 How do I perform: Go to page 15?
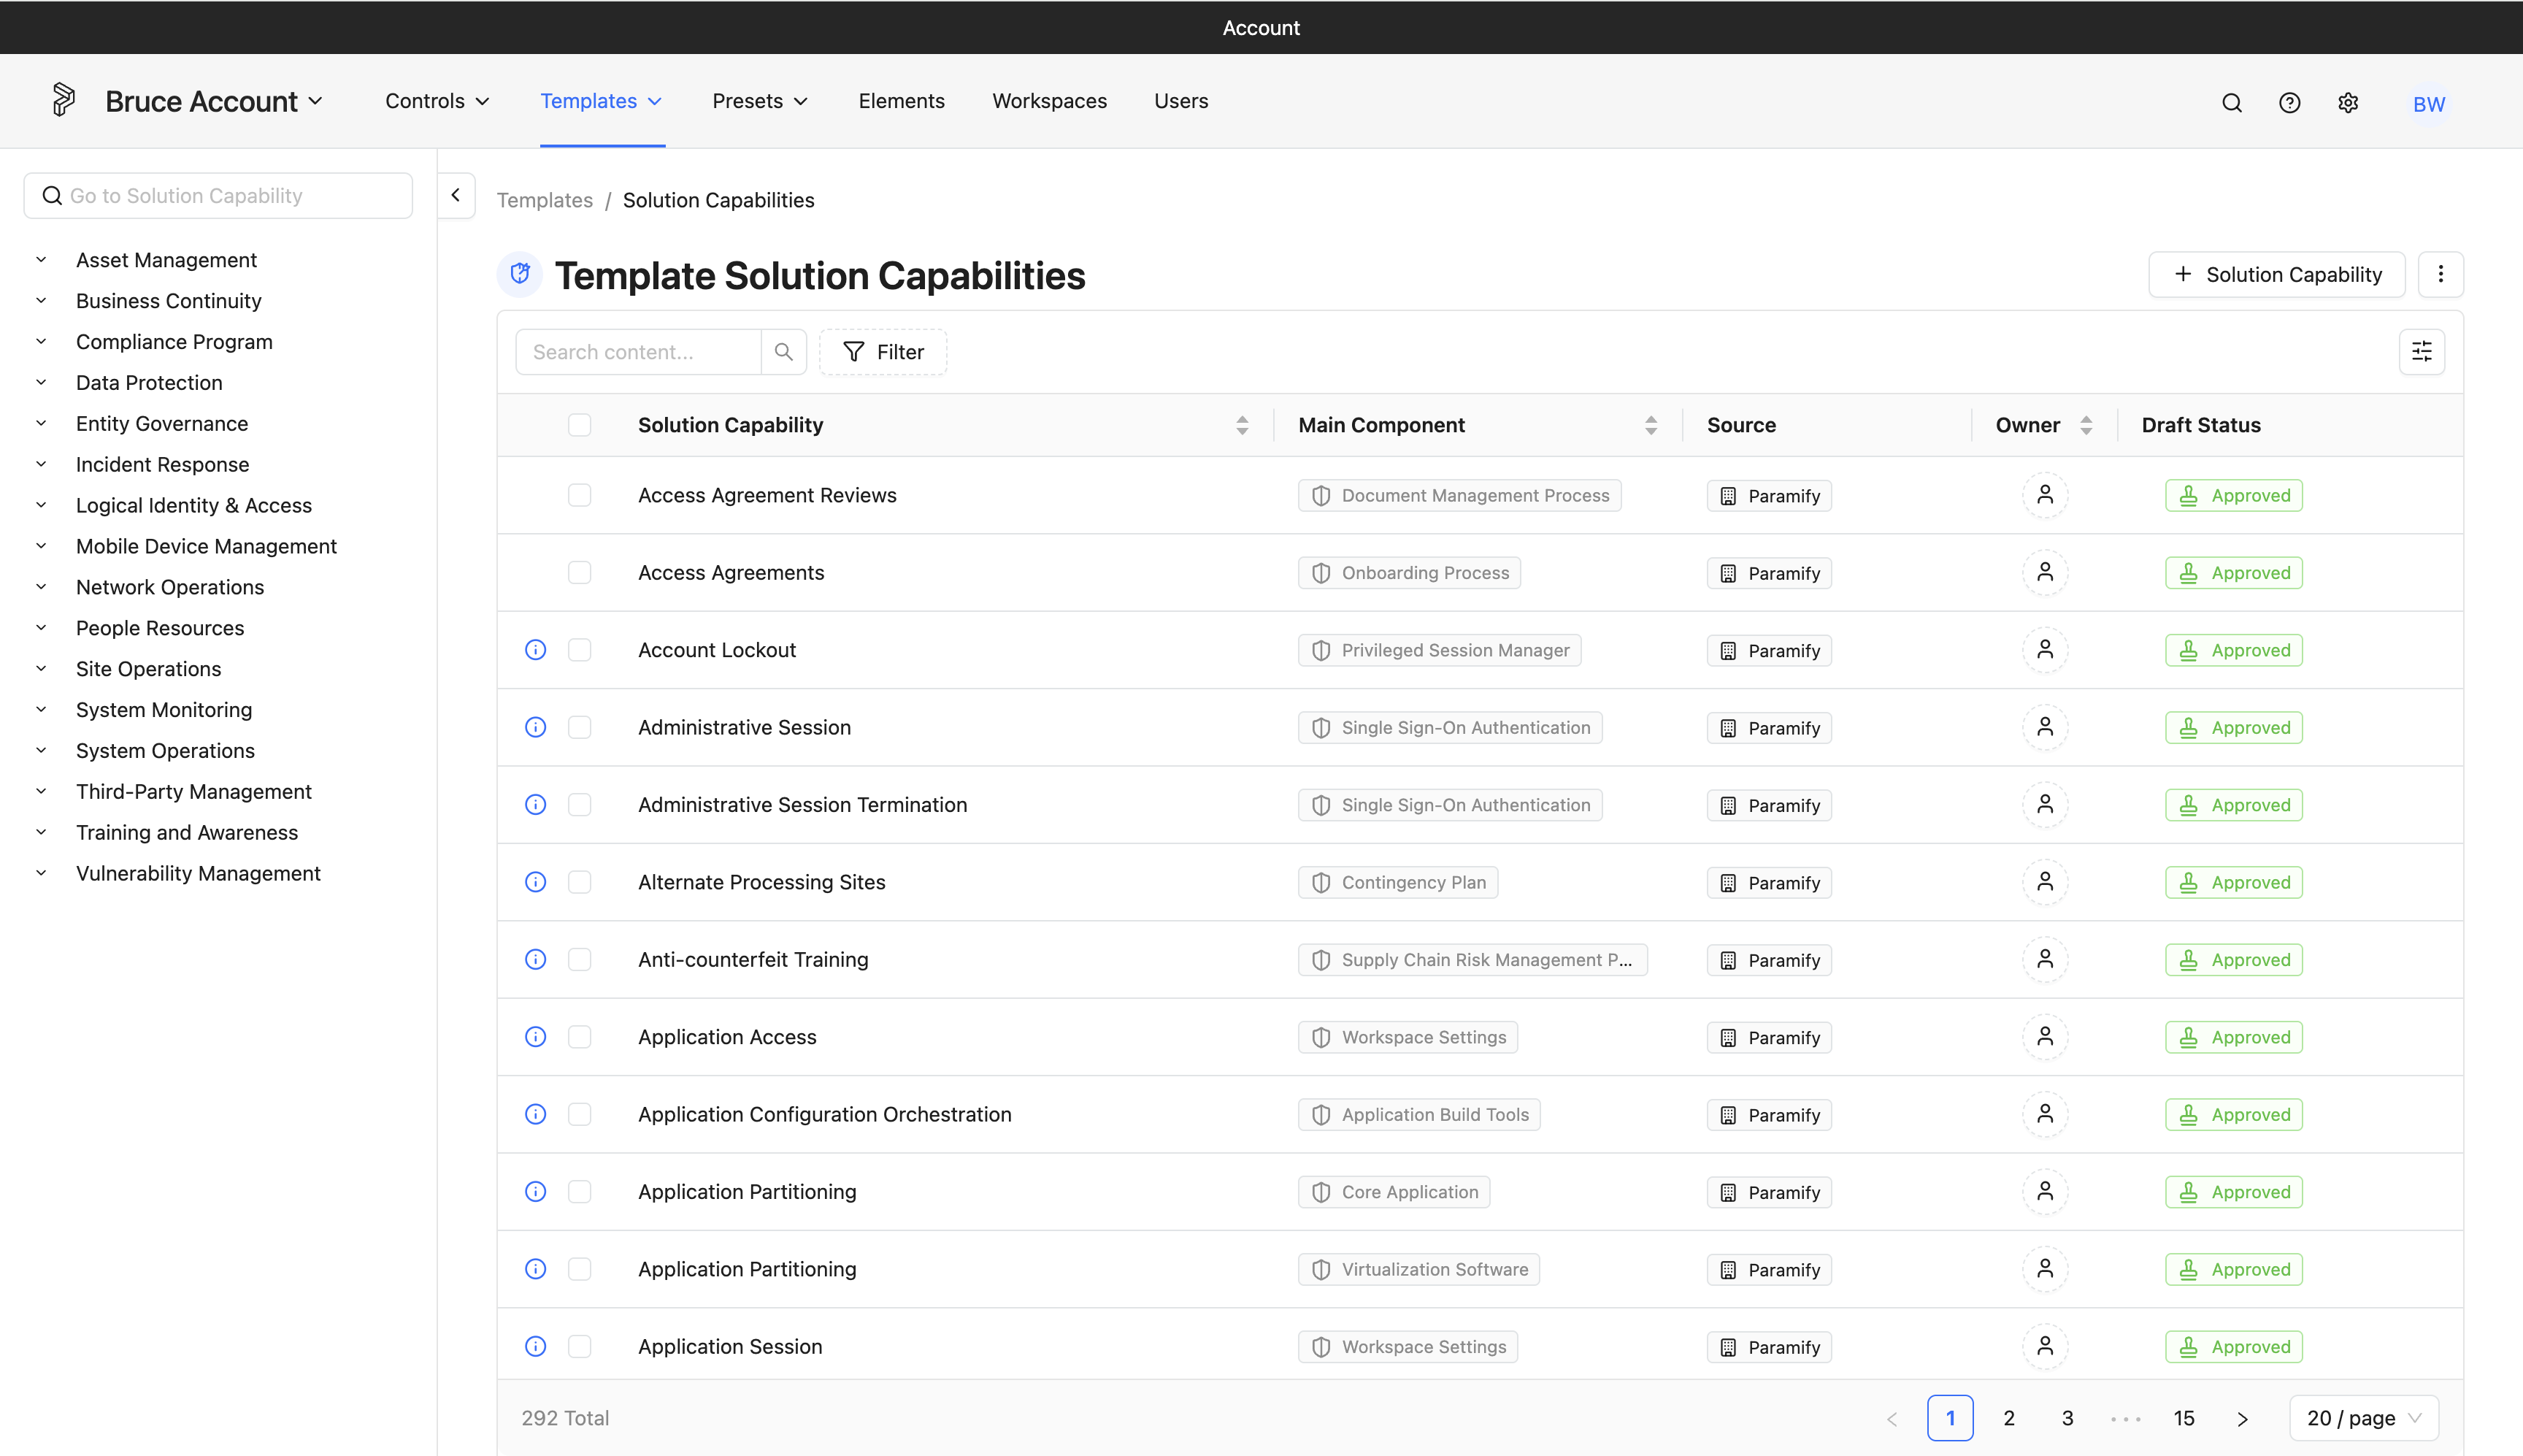[x=2184, y=1418]
